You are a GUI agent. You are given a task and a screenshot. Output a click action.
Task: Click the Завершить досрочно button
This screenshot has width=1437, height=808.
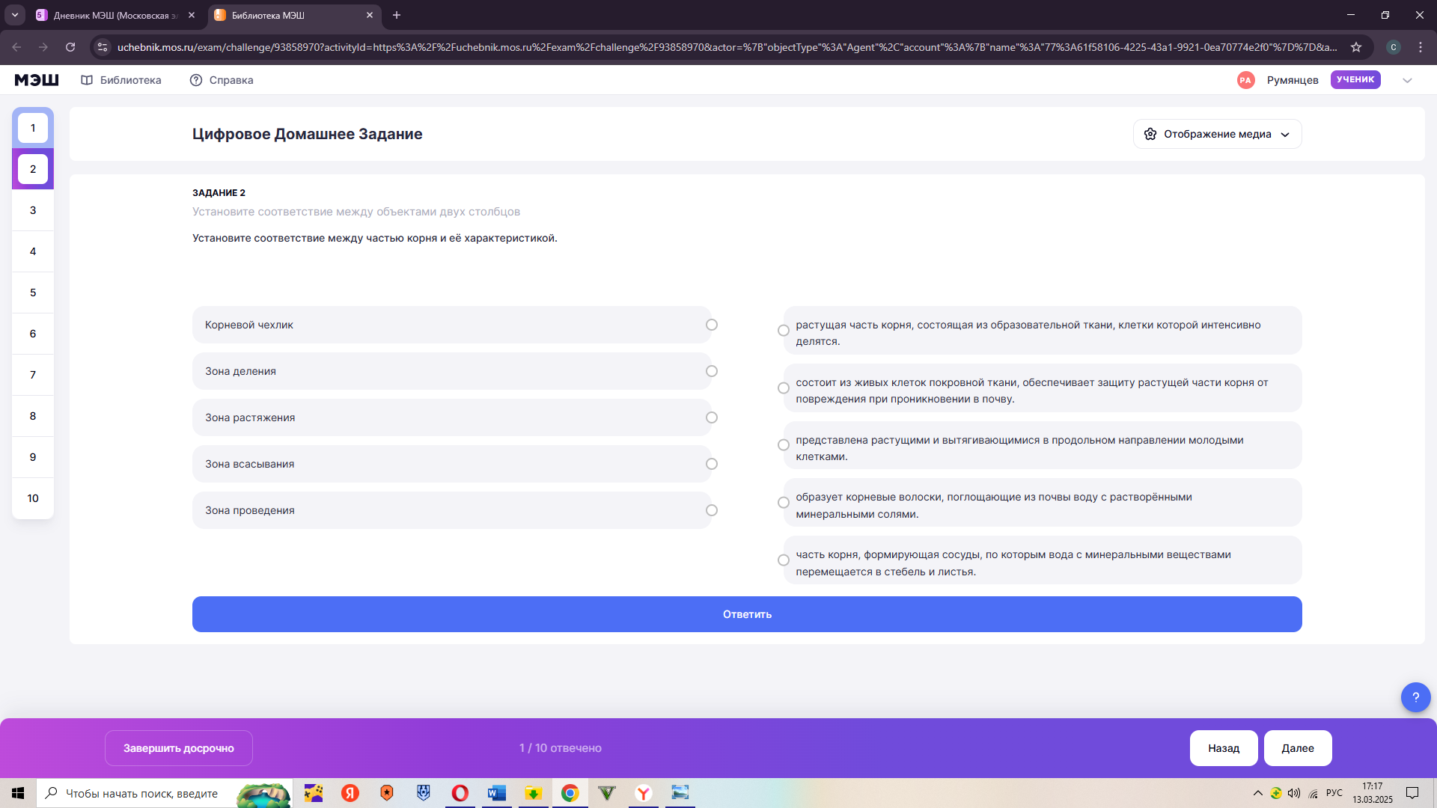click(179, 748)
